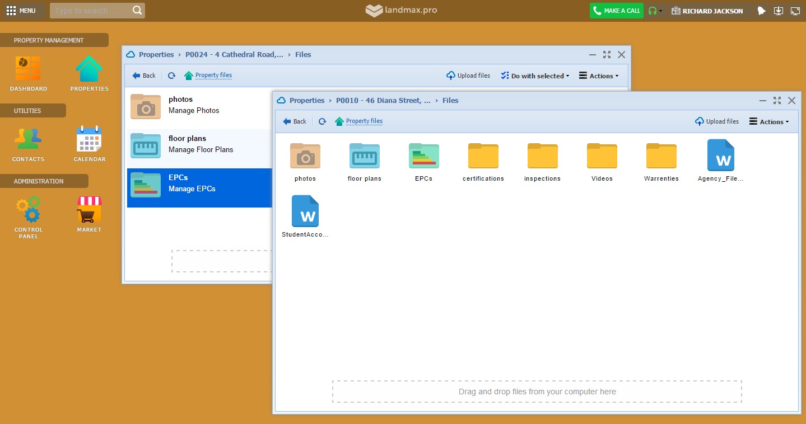Click the screen-share monitor icon top right

point(795,11)
